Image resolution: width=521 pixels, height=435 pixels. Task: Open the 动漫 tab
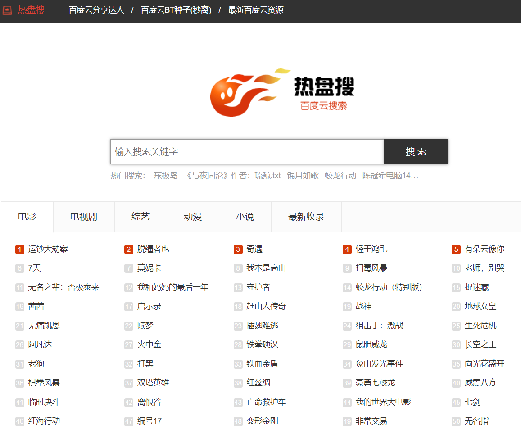click(x=193, y=217)
